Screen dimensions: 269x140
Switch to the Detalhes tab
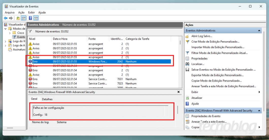47,99
